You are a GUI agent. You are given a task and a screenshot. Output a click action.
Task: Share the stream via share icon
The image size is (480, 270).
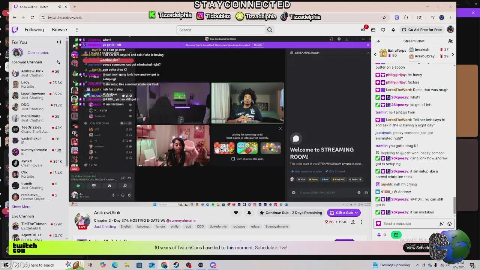pos(353,222)
